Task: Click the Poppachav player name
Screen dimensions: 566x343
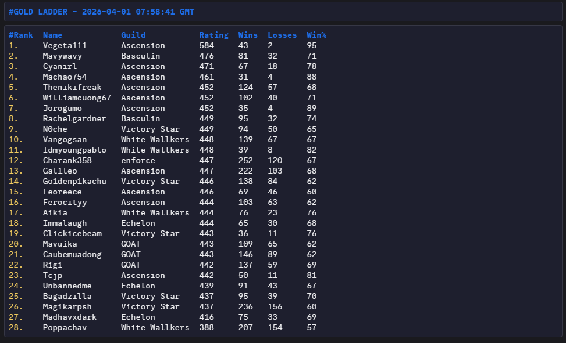Action: click(x=65, y=327)
